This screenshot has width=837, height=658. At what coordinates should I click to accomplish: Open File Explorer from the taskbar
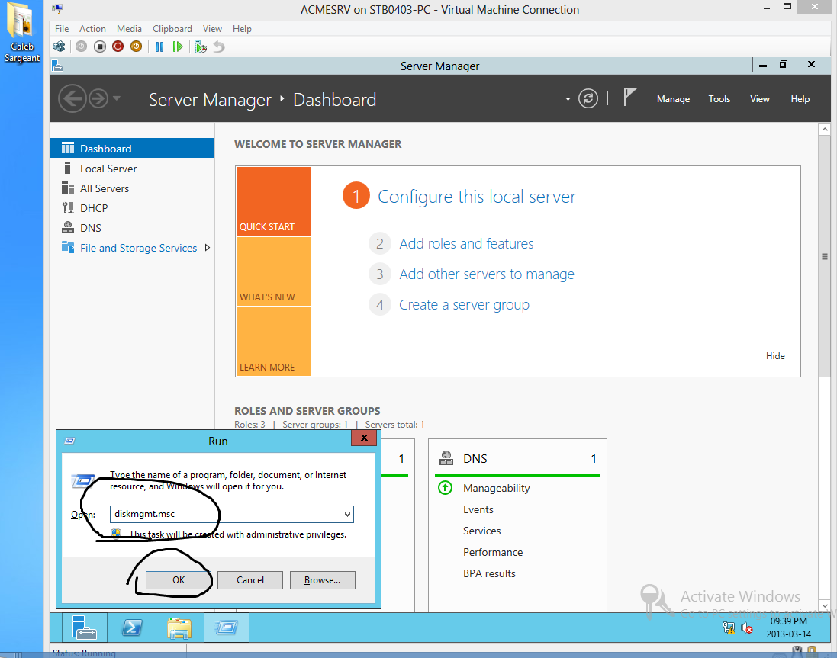point(179,627)
